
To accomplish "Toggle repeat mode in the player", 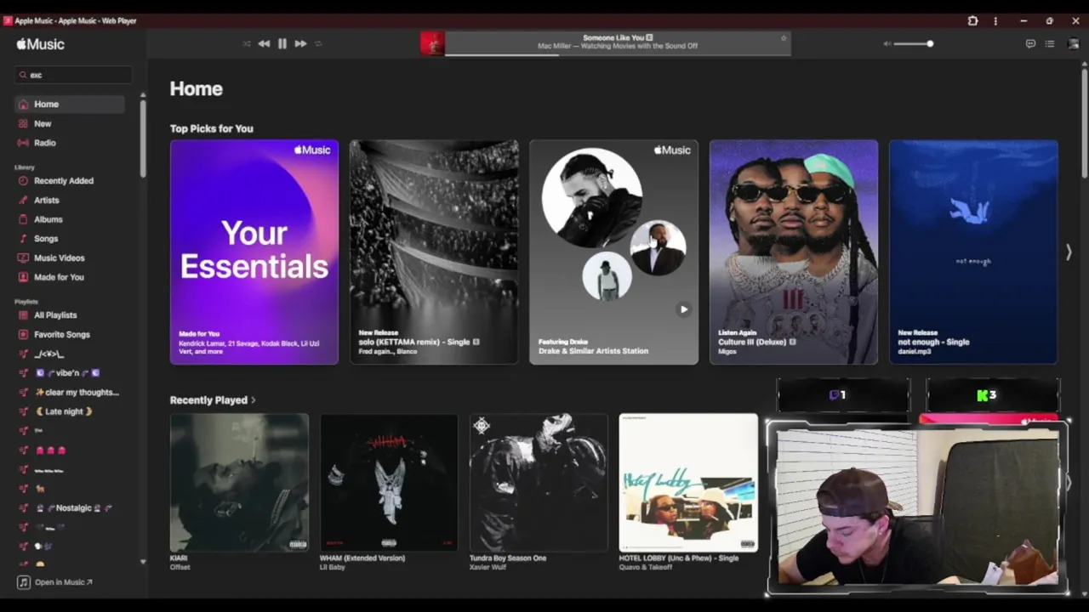I will point(318,43).
